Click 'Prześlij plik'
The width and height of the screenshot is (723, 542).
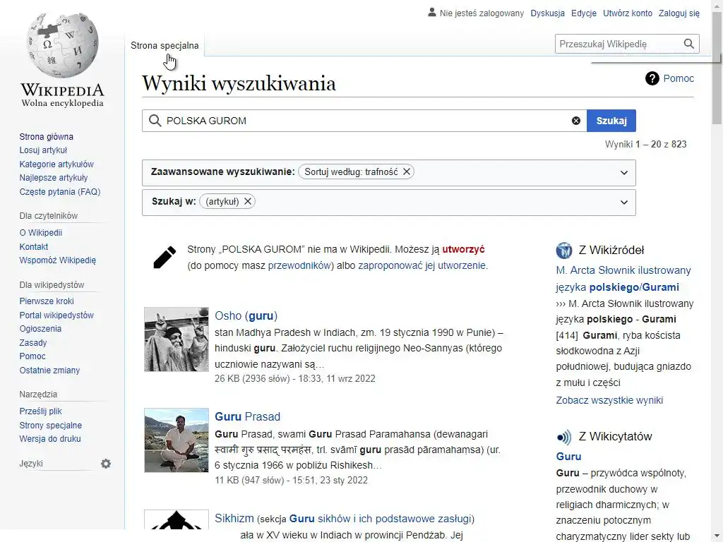click(40, 411)
